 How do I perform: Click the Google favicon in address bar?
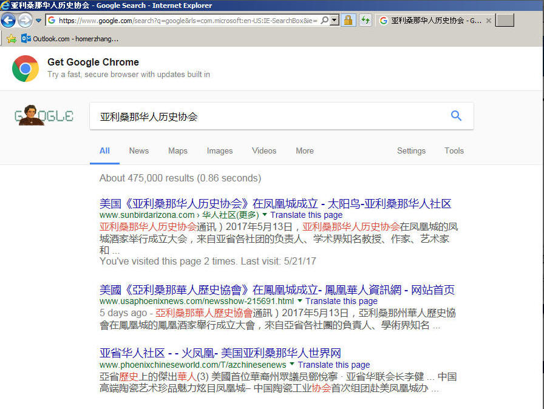click(52, 21)
